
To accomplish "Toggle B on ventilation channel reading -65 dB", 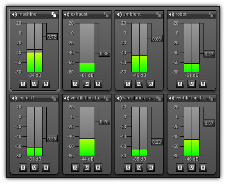I will tap(151, 168).
